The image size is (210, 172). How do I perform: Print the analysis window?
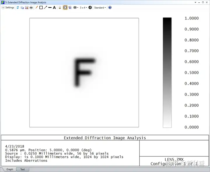[31, 8]
